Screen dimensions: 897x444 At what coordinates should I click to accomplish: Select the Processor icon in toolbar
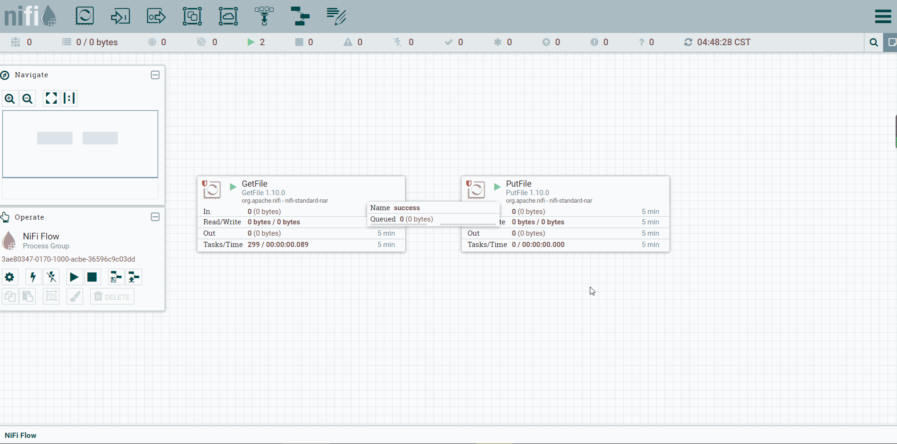pos(85,16)
